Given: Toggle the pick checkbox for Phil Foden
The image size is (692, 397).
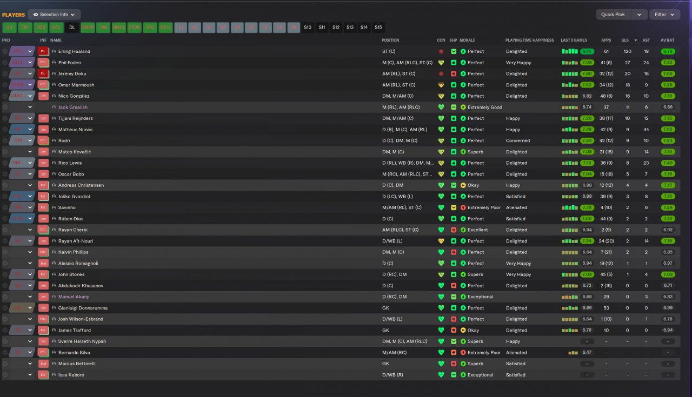Looking at the screenshot, I should pos(5,63).
